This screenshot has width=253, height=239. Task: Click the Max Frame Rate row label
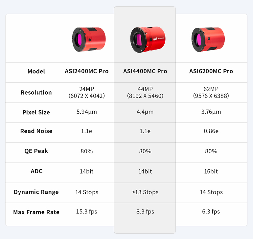(36, 212)
